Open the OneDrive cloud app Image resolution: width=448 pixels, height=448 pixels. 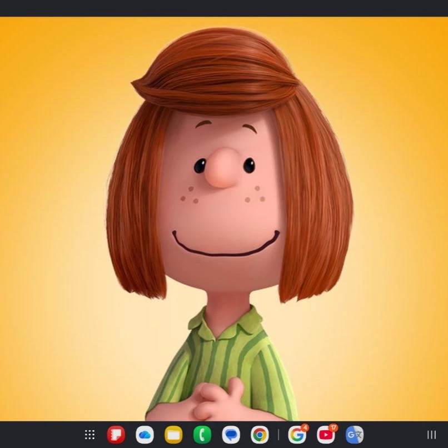point(145,435)
